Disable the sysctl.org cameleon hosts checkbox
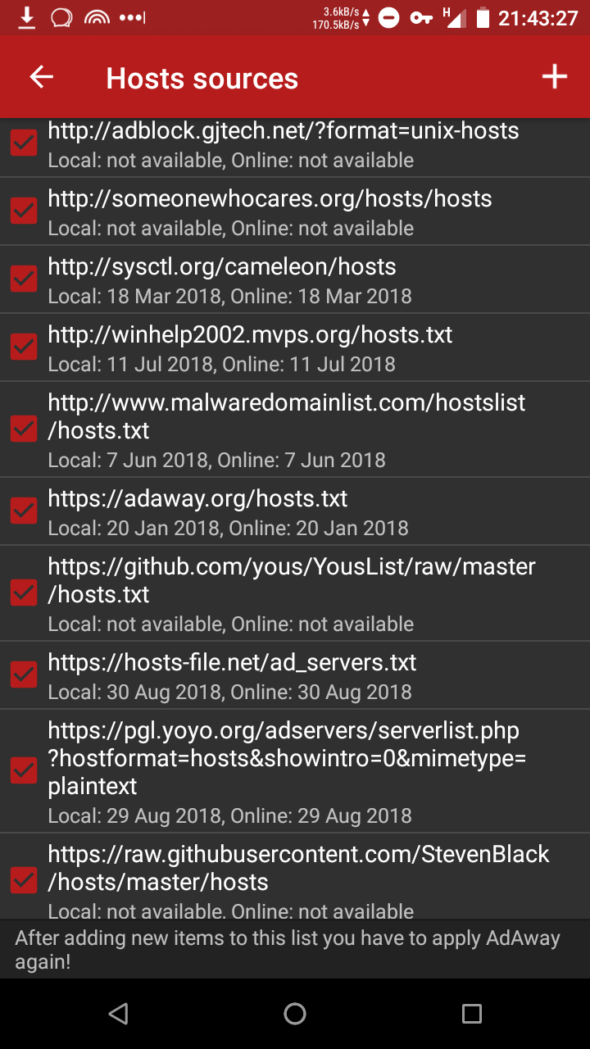This screenshot has height=1049, width=590. tap(24, 279)
